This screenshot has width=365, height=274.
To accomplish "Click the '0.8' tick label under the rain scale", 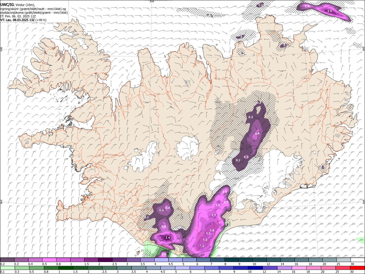I will point(46,272).
